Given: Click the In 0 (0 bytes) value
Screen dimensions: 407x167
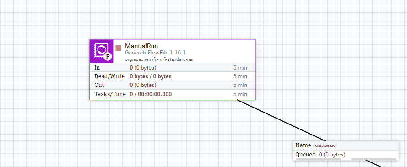Looking at the screenshot, I should coord(143,68).
